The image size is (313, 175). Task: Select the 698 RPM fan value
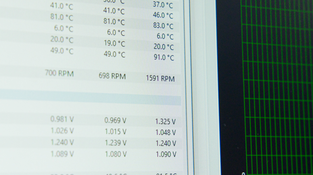pyautogui.click(x=112, y=76)
